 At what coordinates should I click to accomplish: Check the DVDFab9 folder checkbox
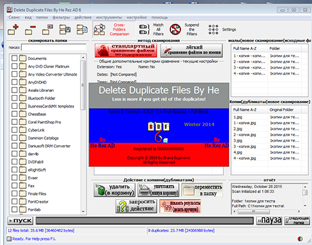(x=14, y=162)
